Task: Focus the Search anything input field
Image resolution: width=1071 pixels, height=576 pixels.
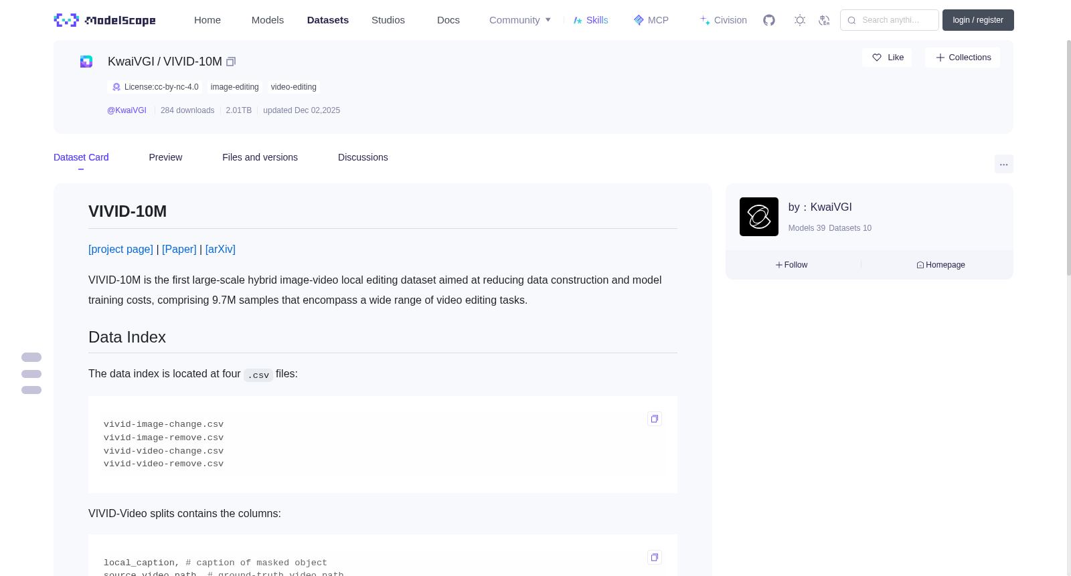Action: tap(890, 20)
